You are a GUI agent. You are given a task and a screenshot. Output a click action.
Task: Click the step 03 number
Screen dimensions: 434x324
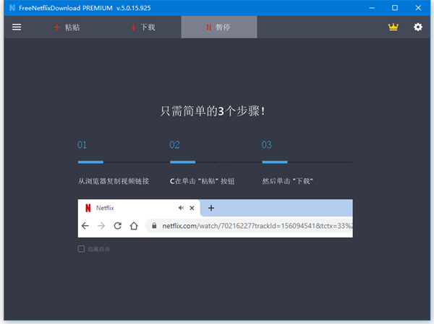(266, 145)
